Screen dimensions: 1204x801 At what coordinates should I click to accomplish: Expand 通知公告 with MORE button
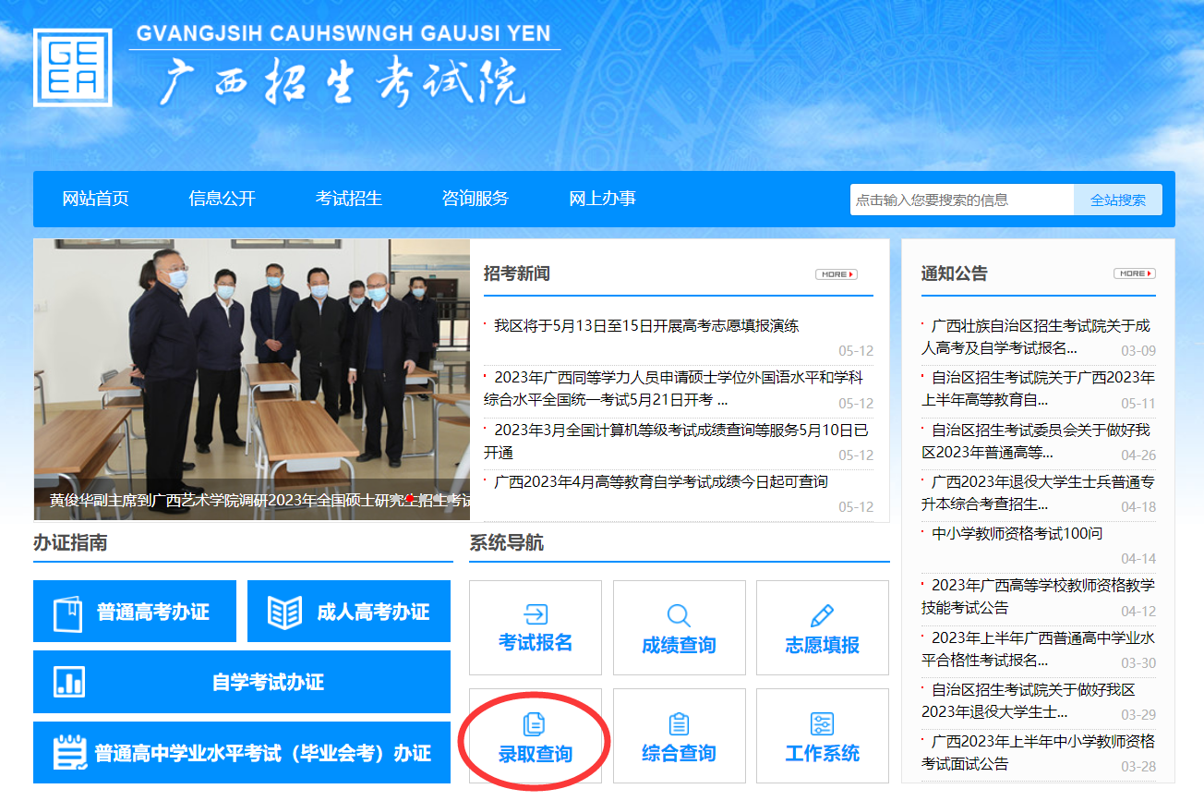coord(1134,274)
